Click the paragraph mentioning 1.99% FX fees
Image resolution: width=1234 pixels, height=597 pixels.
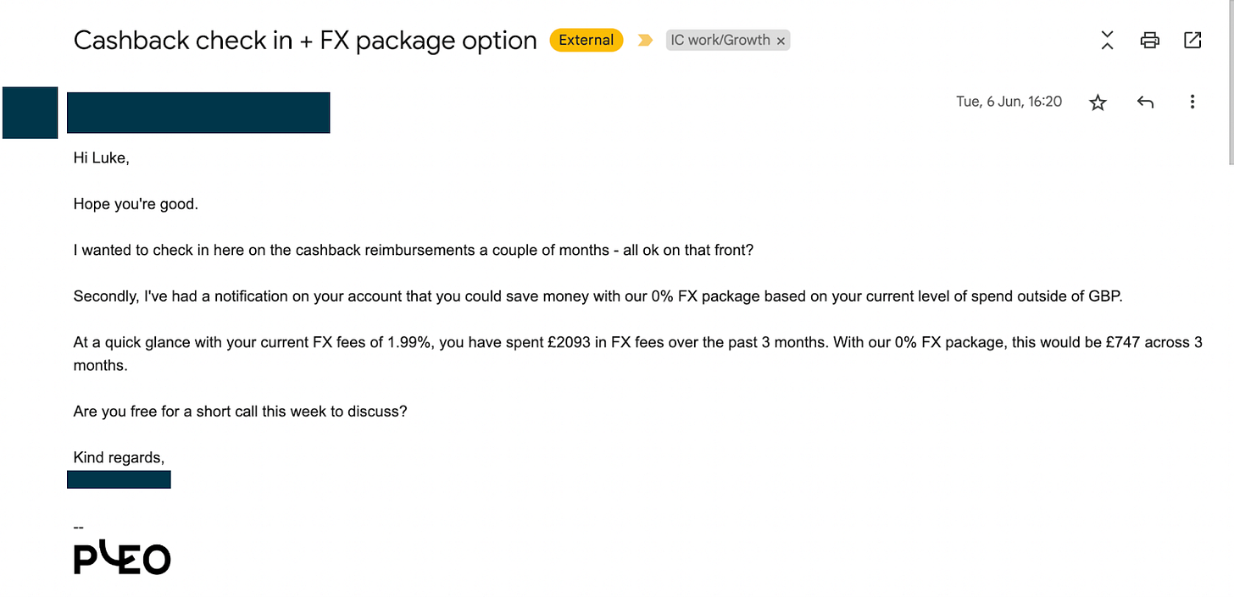point(637,355)
